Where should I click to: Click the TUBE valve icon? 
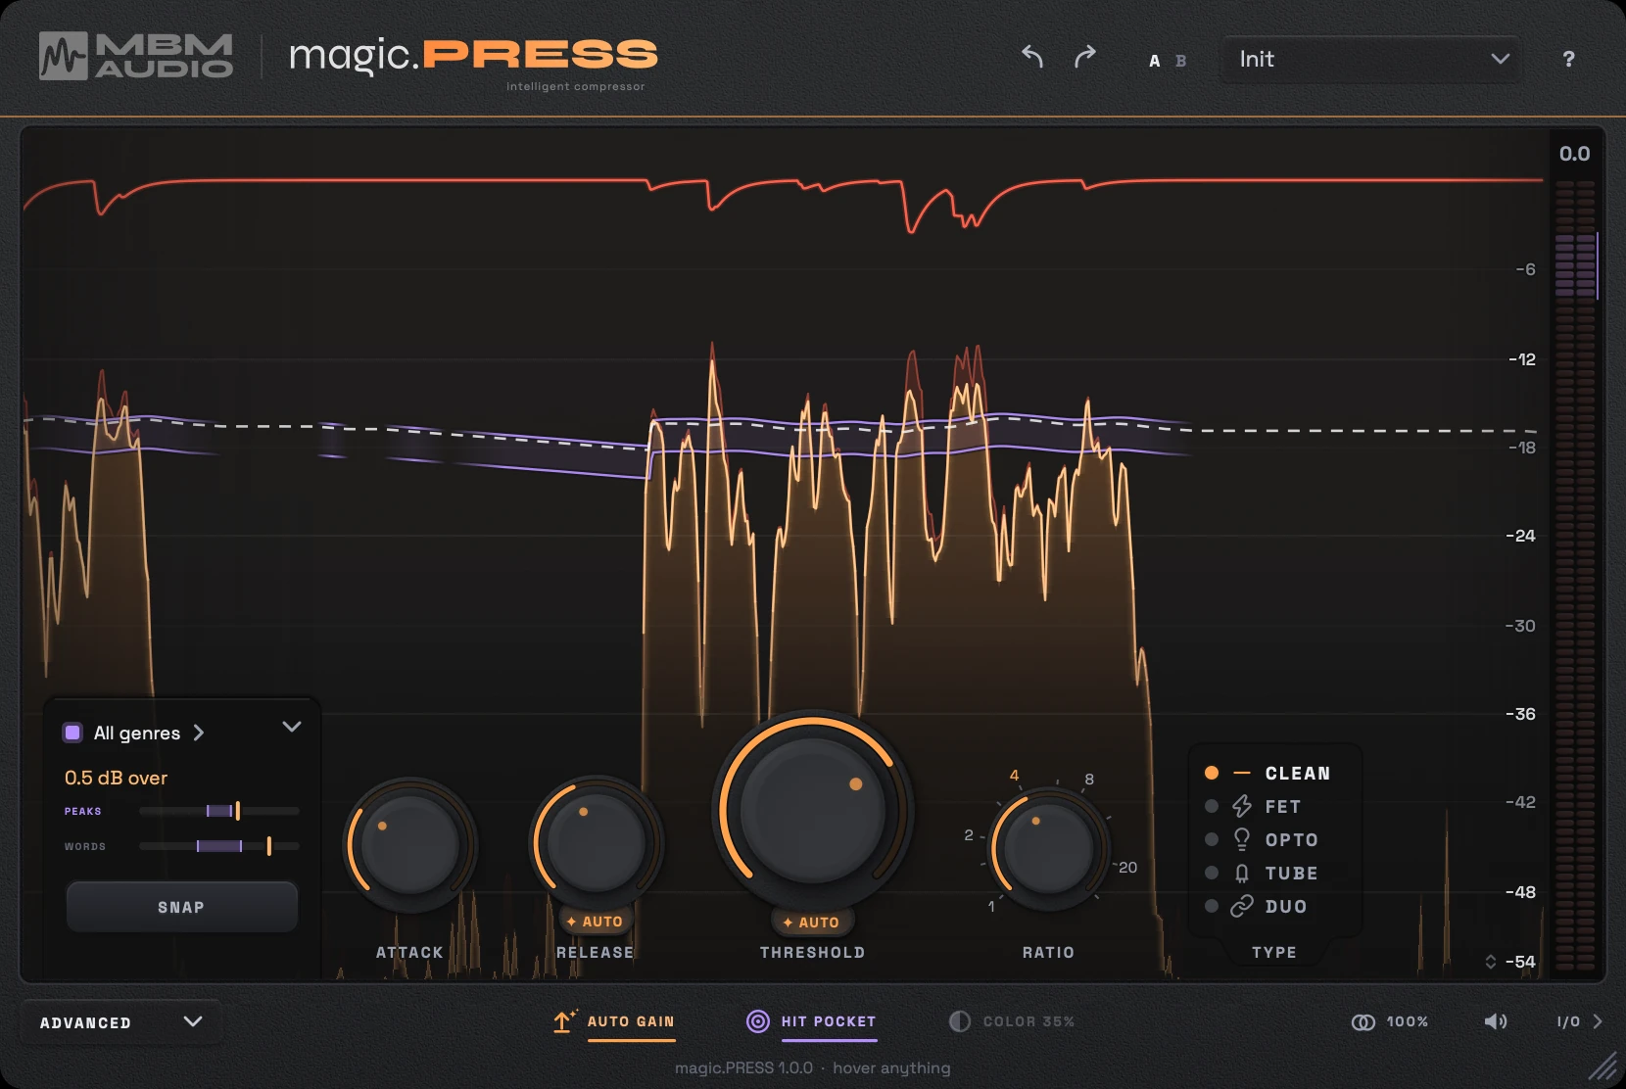1242,873
